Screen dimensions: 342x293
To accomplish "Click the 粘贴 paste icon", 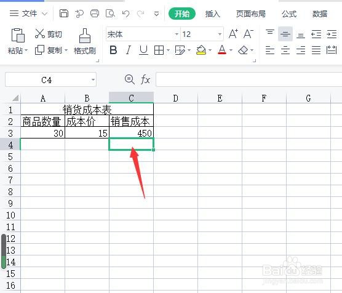I will [18, 35].
